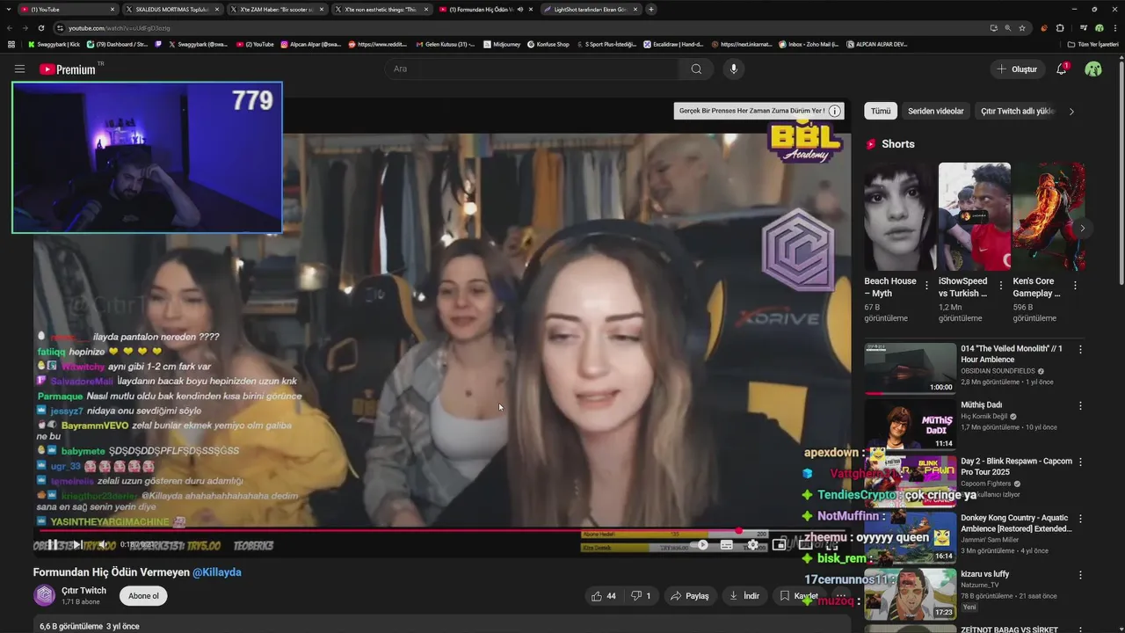Open Swaggybark Kick bookmark
The image size is (1125, 633).
(x=54, y=44)
